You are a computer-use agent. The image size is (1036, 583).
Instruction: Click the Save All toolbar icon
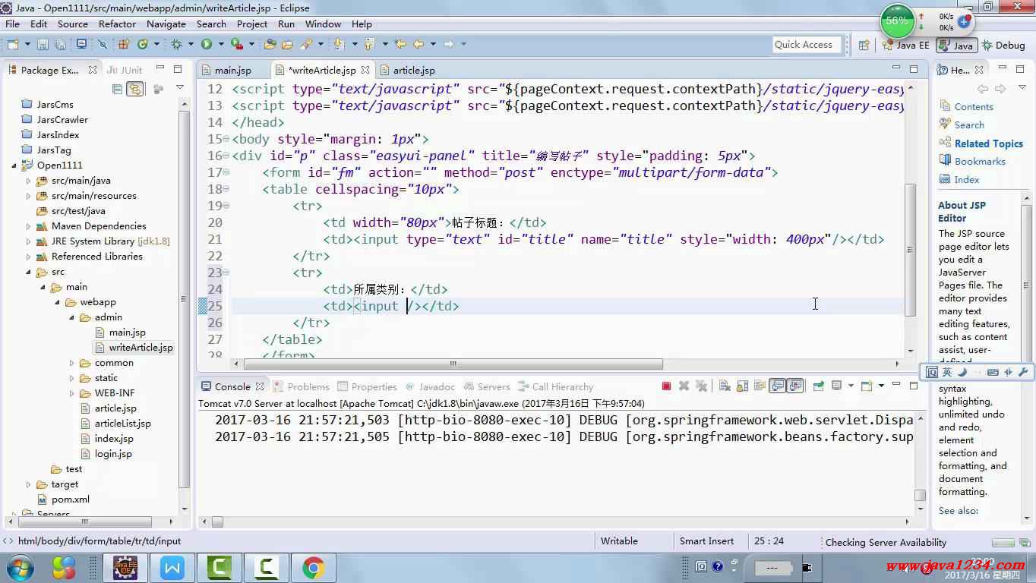pyautogui.click(x=60, y=45)
